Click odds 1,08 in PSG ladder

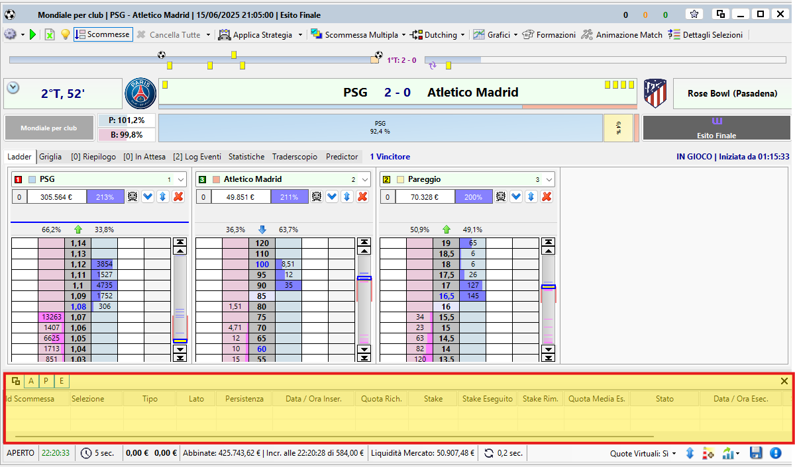tap(78, 307)
